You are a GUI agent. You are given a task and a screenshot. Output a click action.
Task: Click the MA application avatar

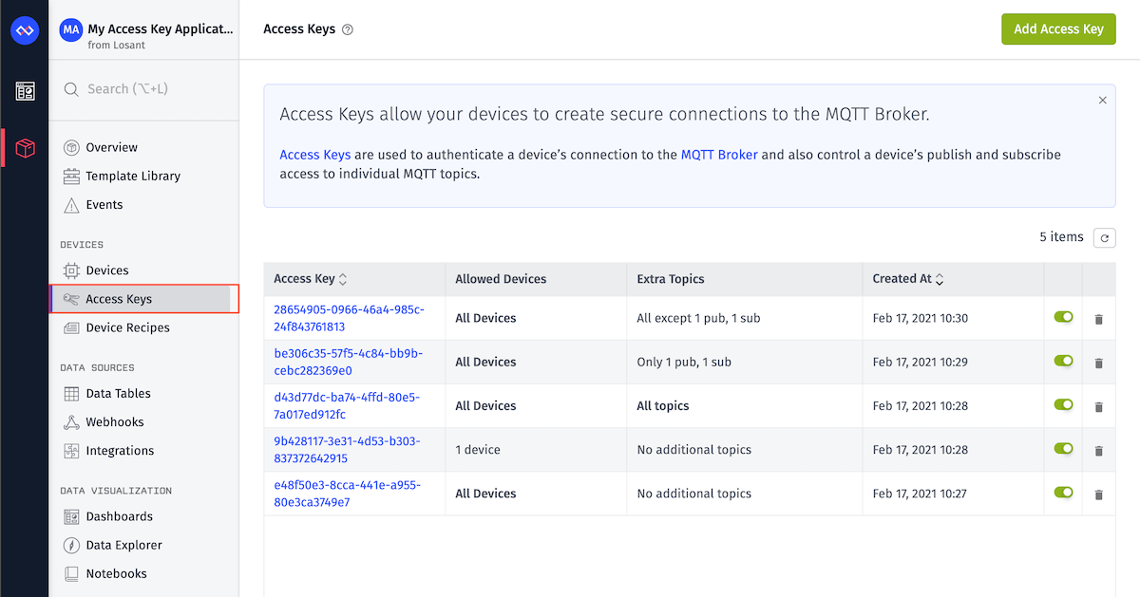tap(70, 30)
